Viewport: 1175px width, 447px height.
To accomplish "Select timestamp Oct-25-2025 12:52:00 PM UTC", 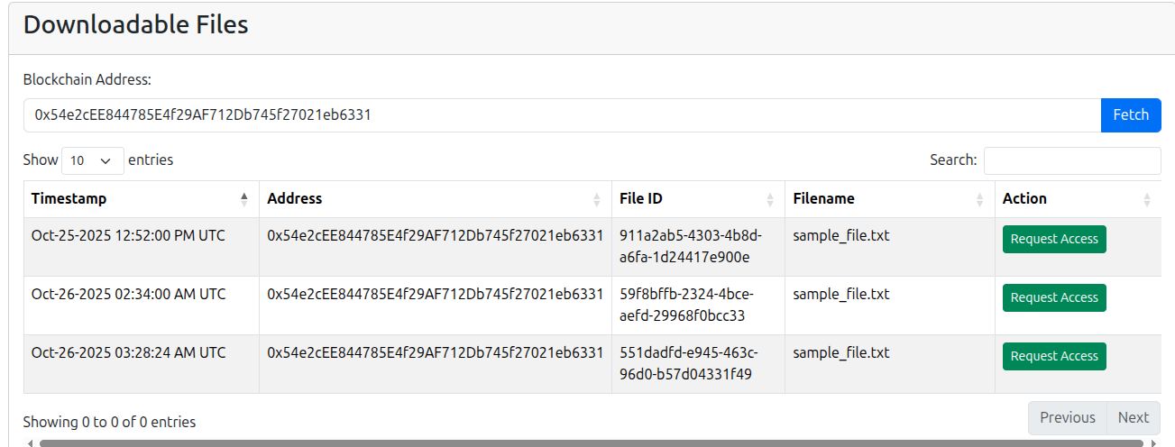I will pos(128,236).
